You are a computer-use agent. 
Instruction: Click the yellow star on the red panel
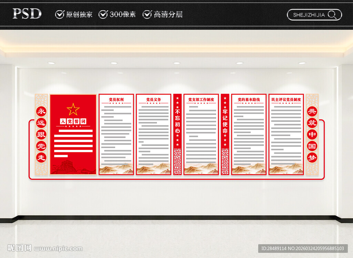[x=73, y=110]
